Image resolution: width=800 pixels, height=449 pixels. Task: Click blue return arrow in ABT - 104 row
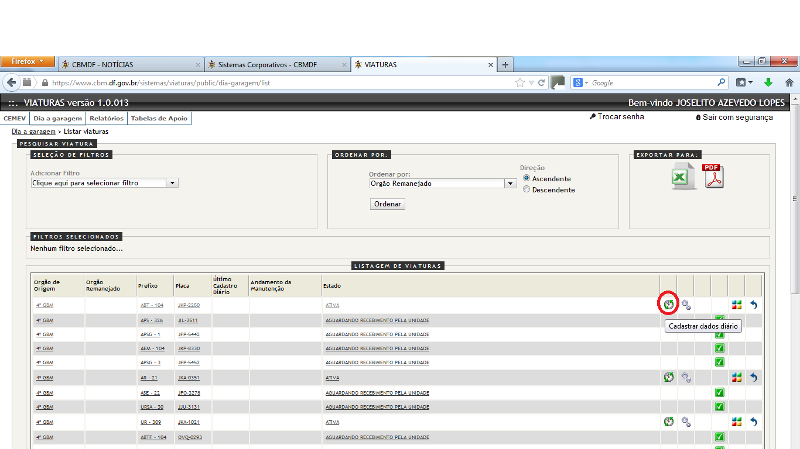pos(754,305)
